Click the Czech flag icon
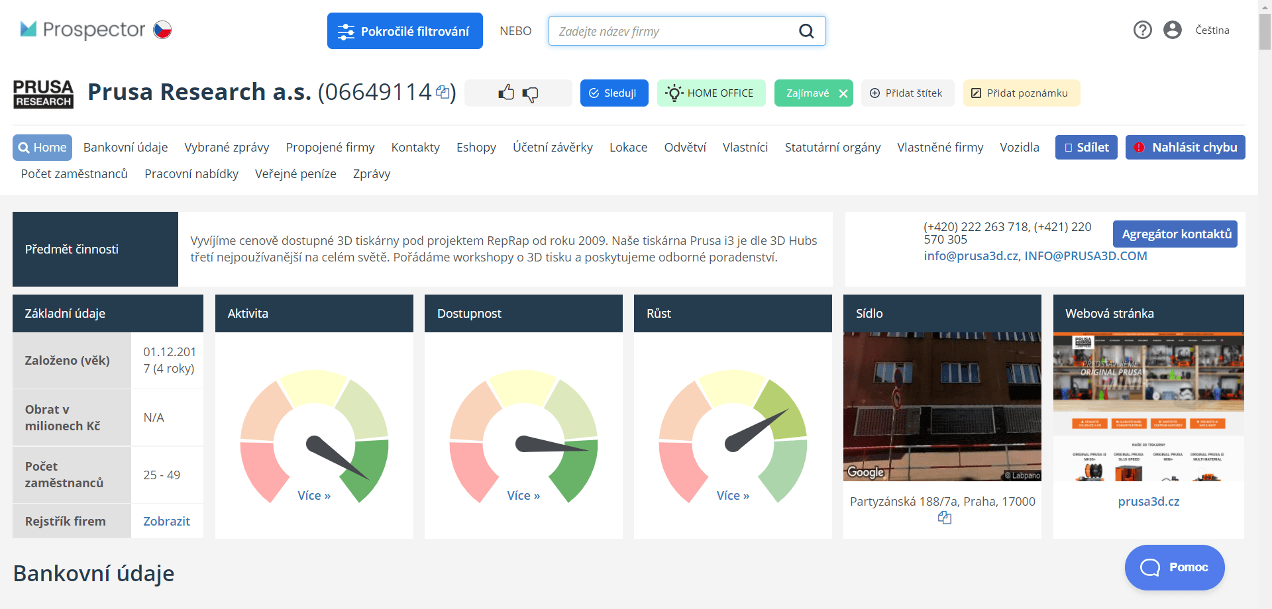 (163, 30)
